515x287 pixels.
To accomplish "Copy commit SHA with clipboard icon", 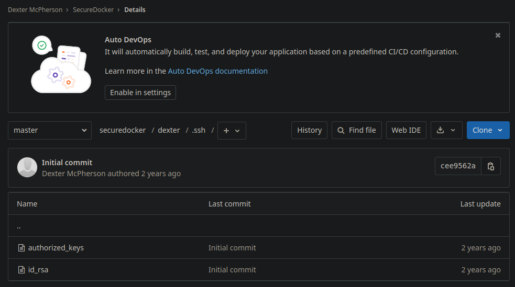I will point(490,166).
